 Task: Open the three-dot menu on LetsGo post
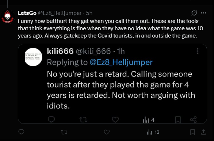coord(204,13)
